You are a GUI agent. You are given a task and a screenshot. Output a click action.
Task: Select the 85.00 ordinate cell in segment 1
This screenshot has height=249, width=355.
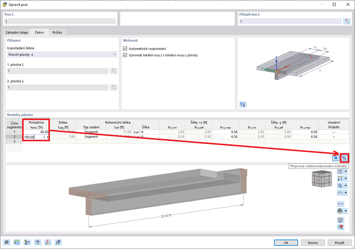coord(36,132)
